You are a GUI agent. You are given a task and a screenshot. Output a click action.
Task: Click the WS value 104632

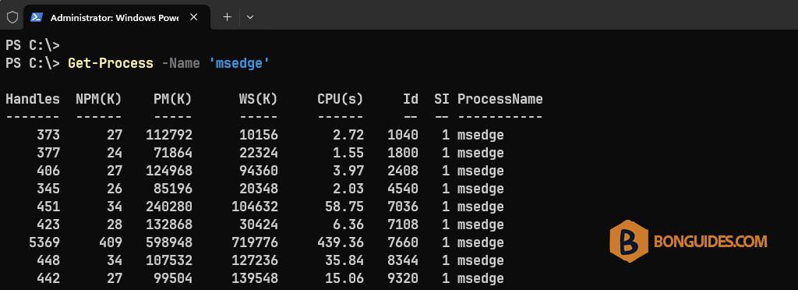tap(255, 207)
